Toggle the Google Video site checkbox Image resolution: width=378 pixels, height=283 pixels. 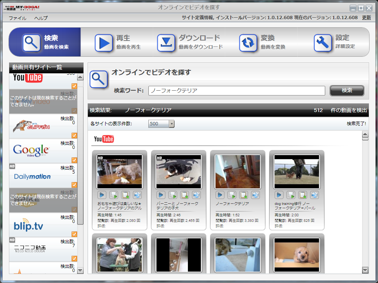pyautogui.click(x=74, y=160)
